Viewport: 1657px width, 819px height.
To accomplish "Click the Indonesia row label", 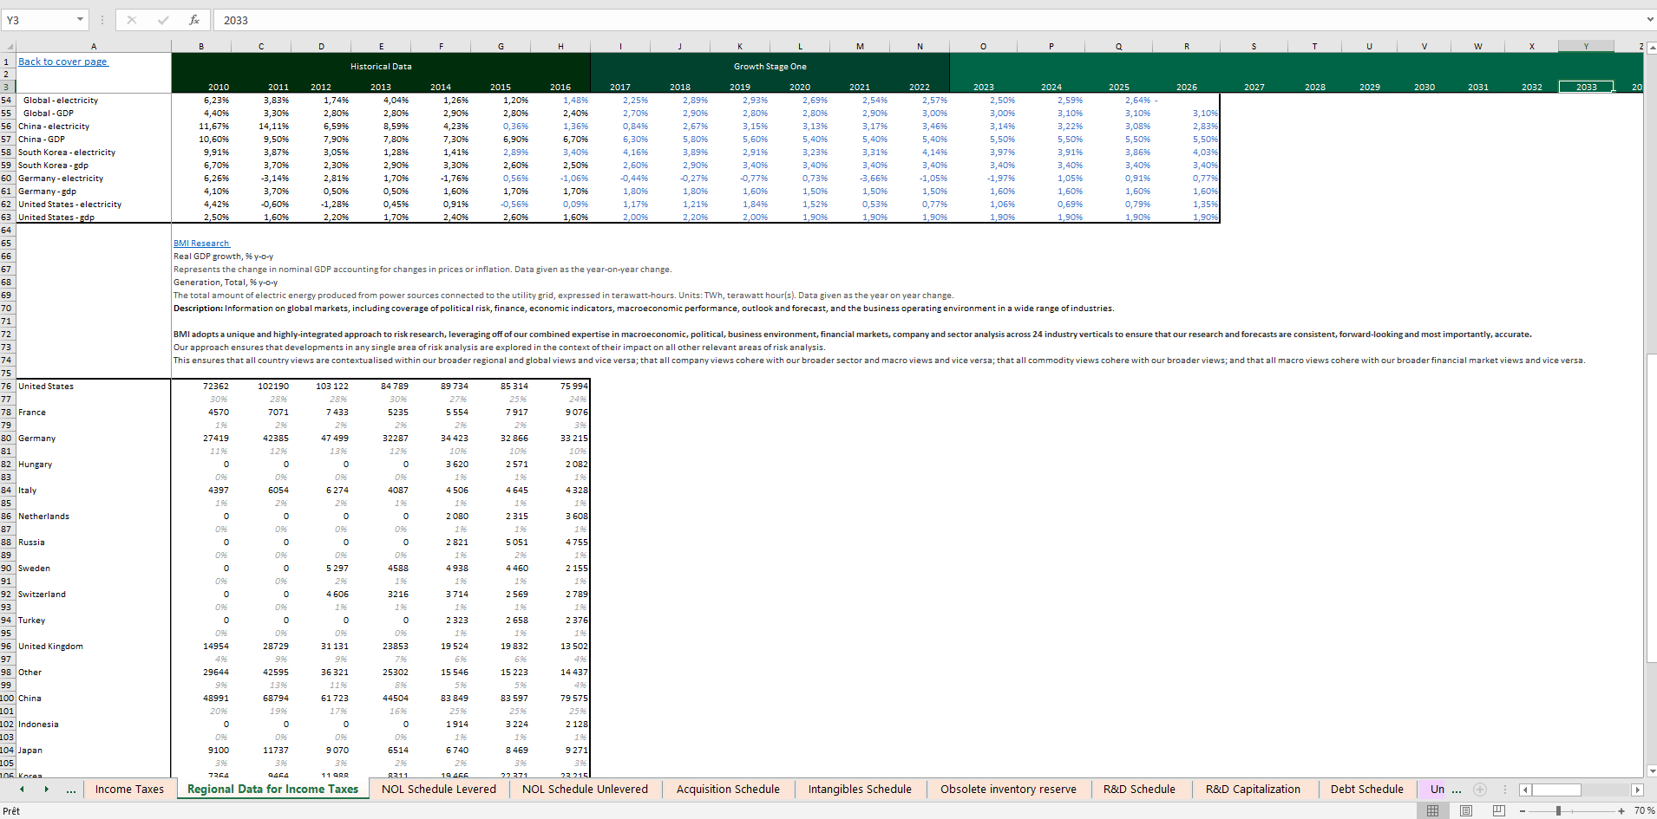I will click(38, 725).
